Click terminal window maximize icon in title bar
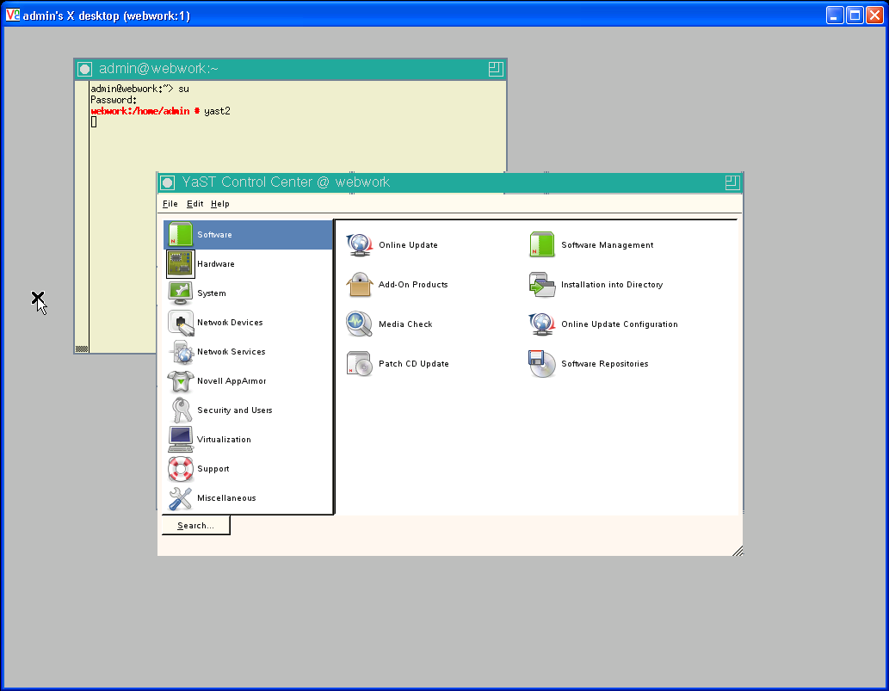The height and width of the screenshot is (691, 889). point(496,69)
